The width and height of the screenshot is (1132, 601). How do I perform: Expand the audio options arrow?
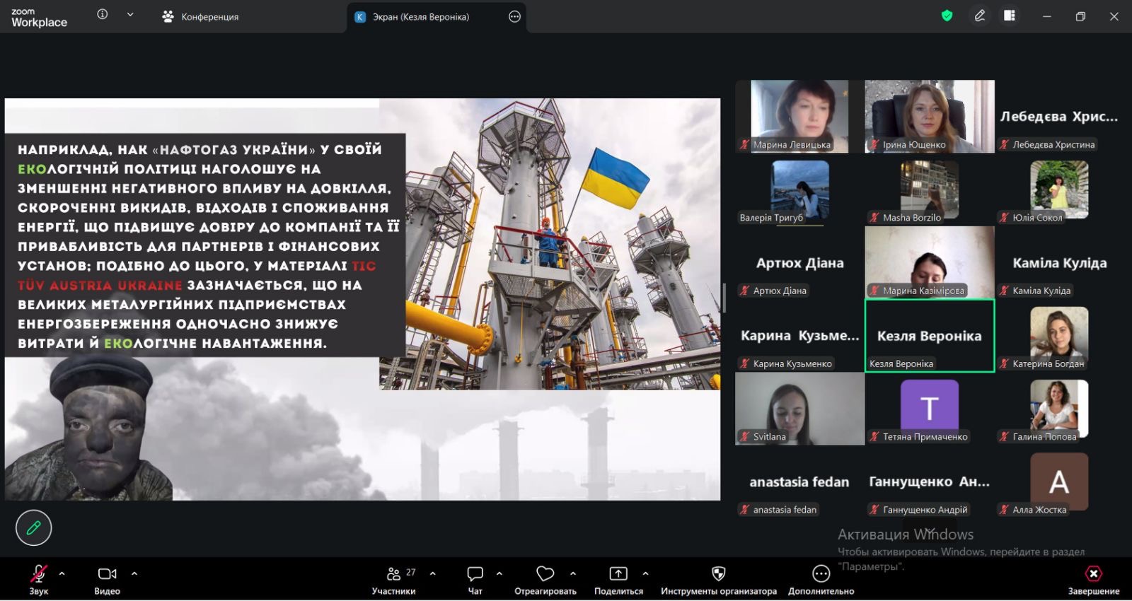tap(62, 573)
